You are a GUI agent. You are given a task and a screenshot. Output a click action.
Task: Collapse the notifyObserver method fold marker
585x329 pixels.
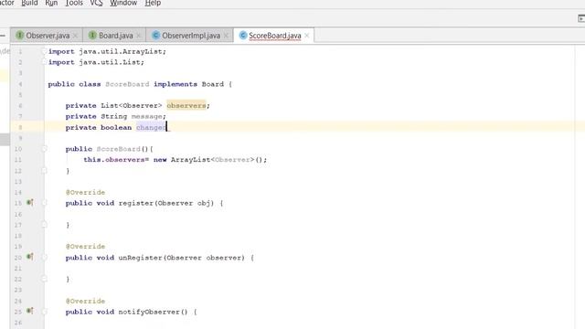point(44,312)
